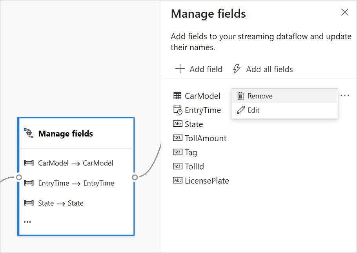Click the Manage fields transformation node icon
Viewport: 357px width, 253px height.
(28, 133)
